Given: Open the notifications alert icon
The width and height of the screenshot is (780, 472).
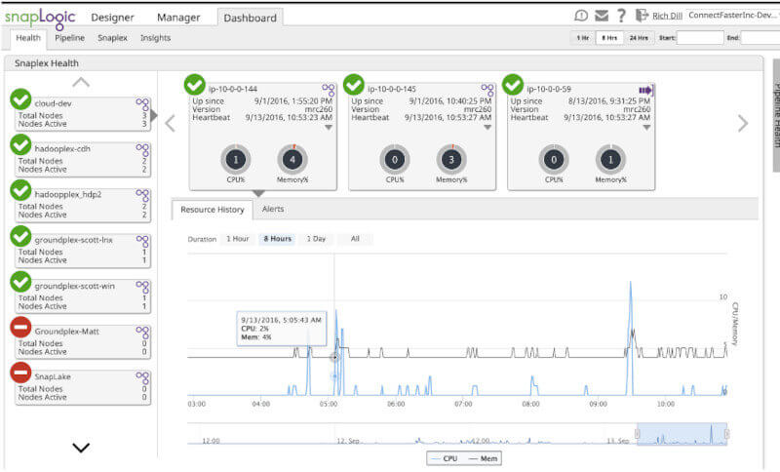Looking at the screenshot, I should pyautogui.click(x=582, y=16).
